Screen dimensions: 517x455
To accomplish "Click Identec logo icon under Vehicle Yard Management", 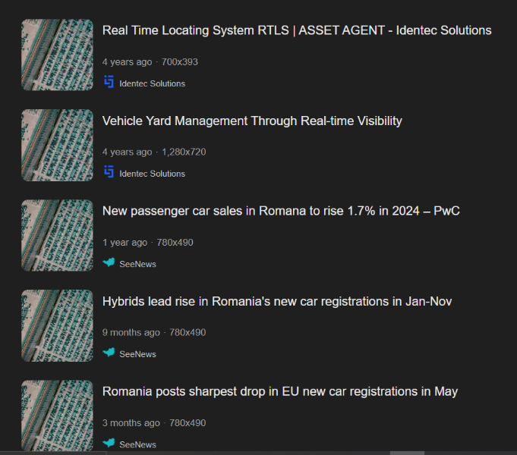I will 109,173.
